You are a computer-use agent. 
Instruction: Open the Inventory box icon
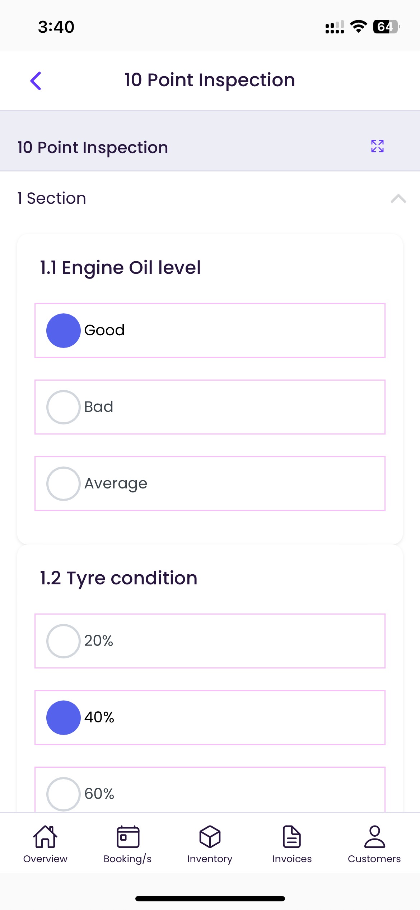click(210, 837)
